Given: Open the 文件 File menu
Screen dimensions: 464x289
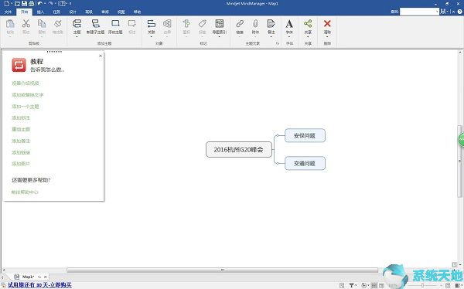Looking at the screenshot, I should click(x=8, y=12).
